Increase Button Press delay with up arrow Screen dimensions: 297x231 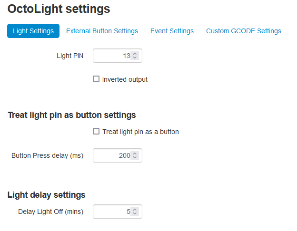coord(135,154)
